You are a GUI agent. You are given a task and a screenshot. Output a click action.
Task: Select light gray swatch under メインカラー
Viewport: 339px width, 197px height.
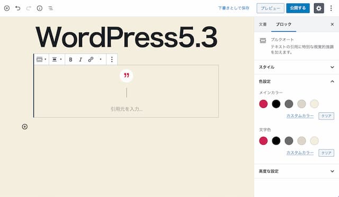tap(301, 104)
